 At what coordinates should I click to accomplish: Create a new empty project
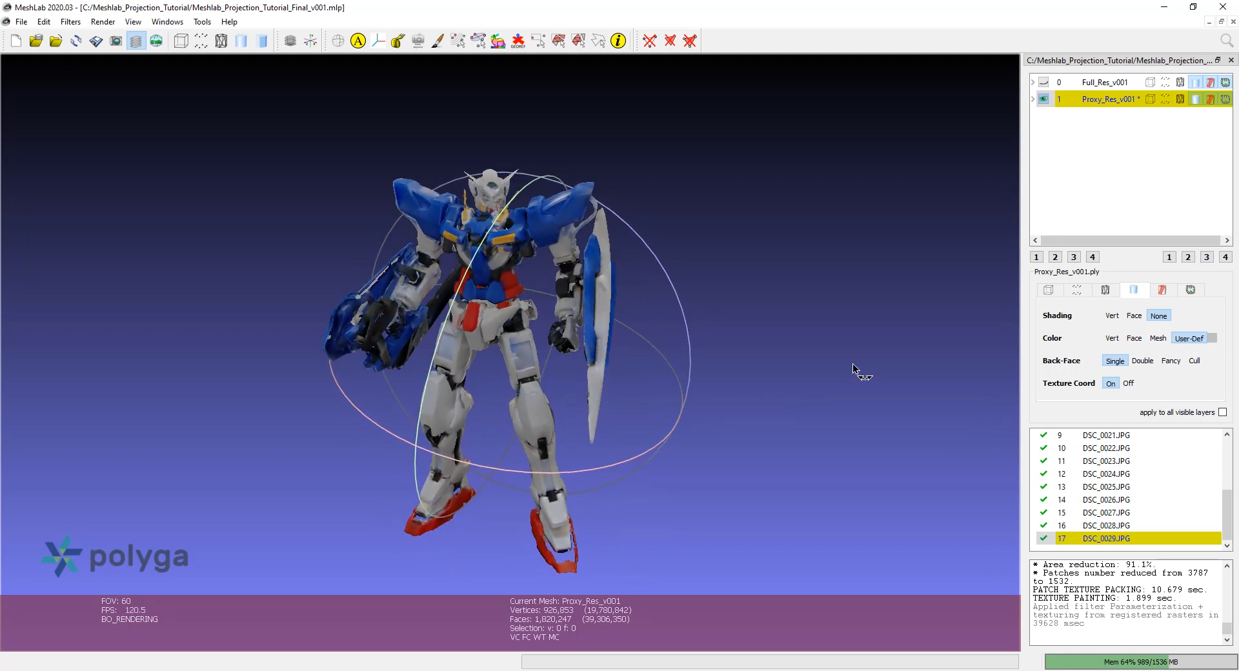(x=16, y=41)
